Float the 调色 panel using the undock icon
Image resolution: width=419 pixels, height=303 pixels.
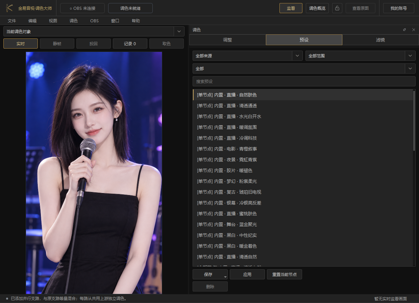[404, 30]
